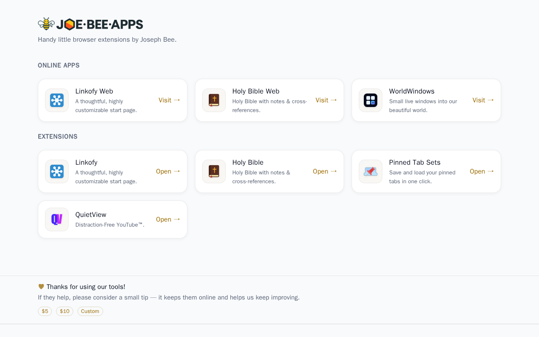This screenshot has height=337, width=539.
Task: Click the Linkofy Web app icon
Action: [57, 100]
